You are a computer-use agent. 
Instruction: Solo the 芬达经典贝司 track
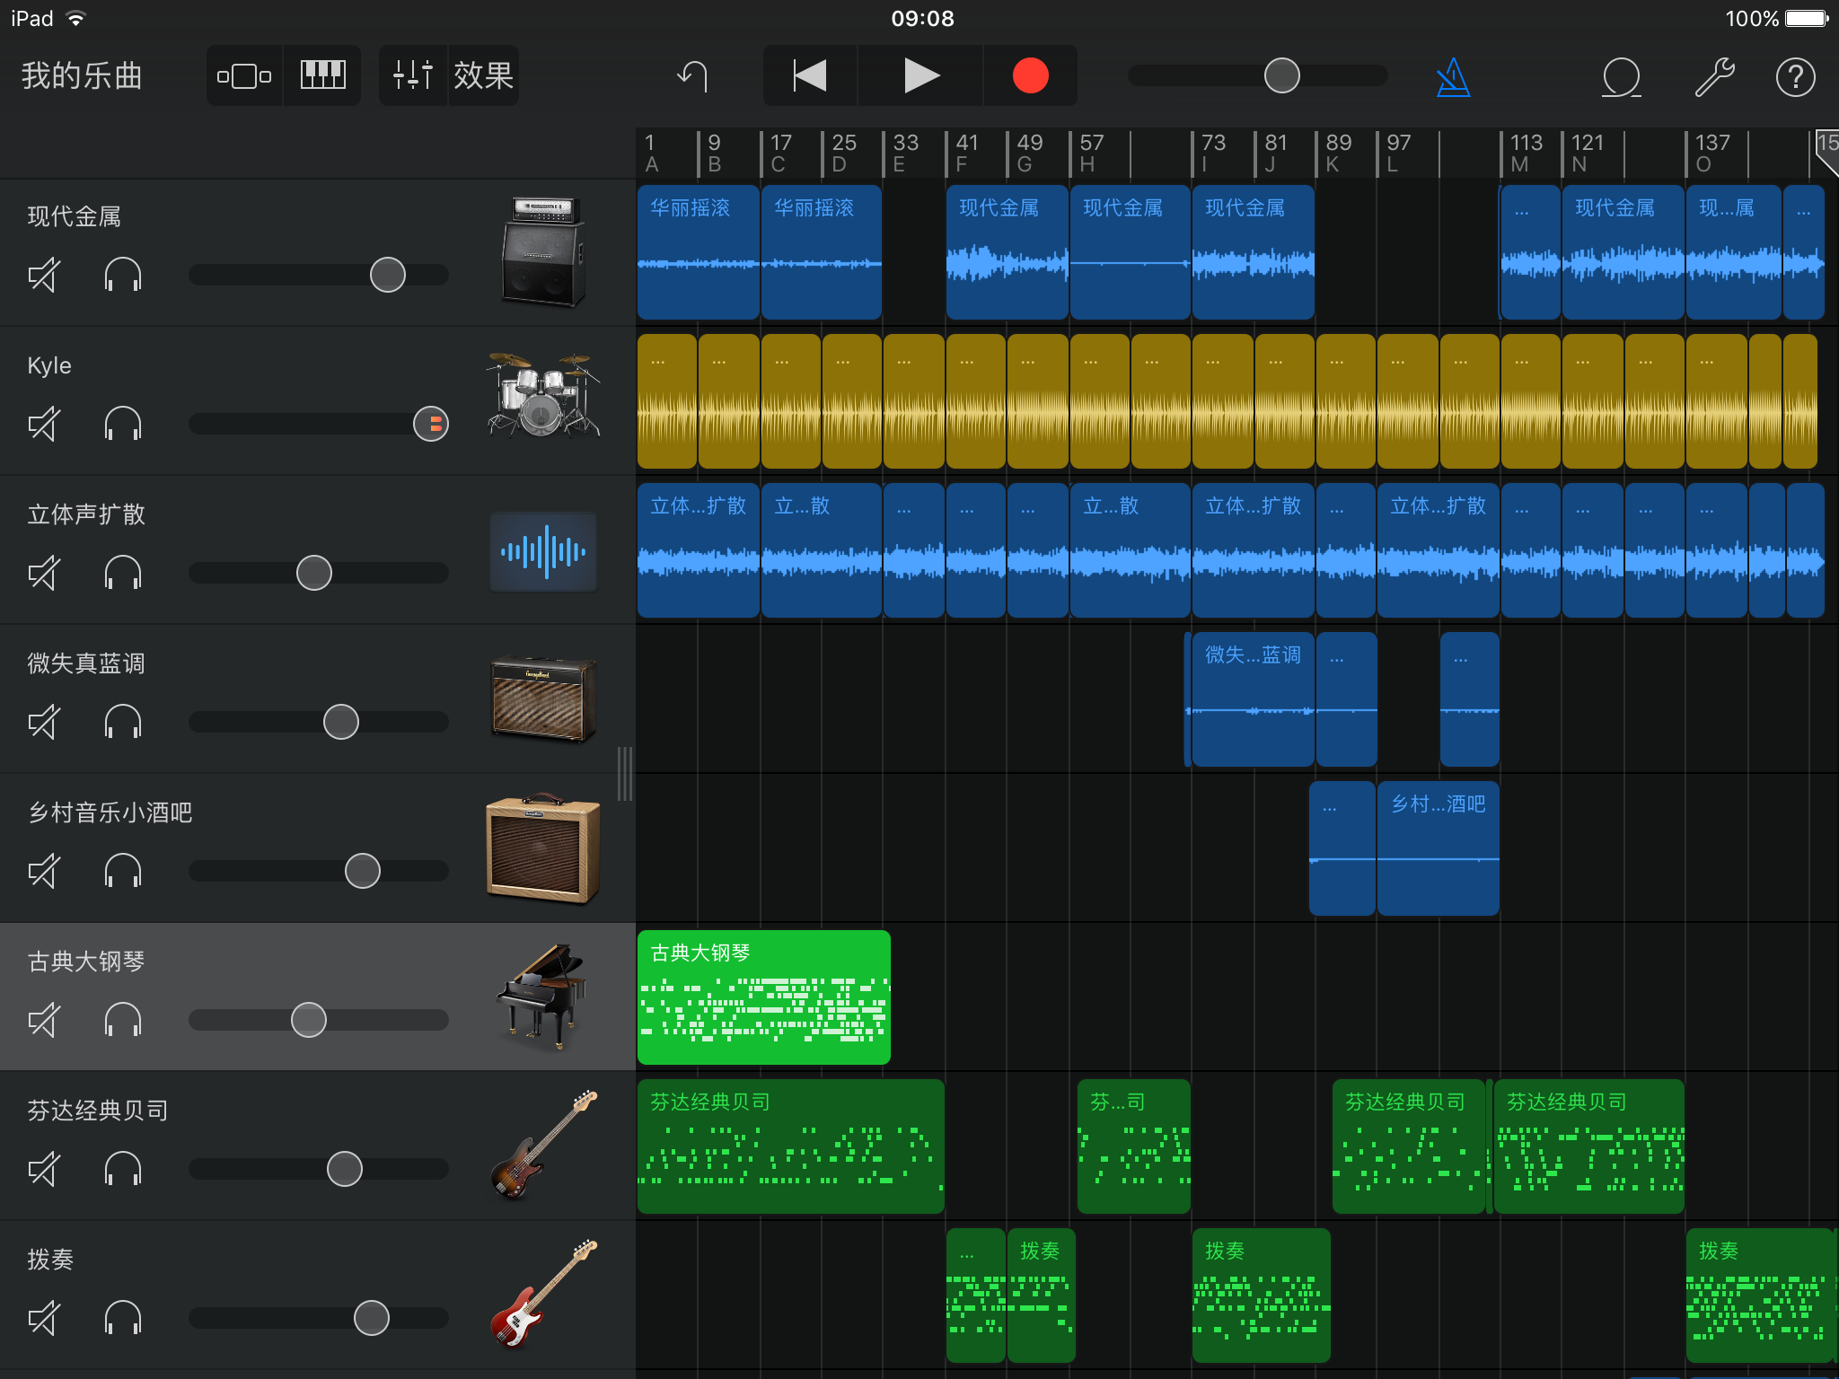[123, 1169]
